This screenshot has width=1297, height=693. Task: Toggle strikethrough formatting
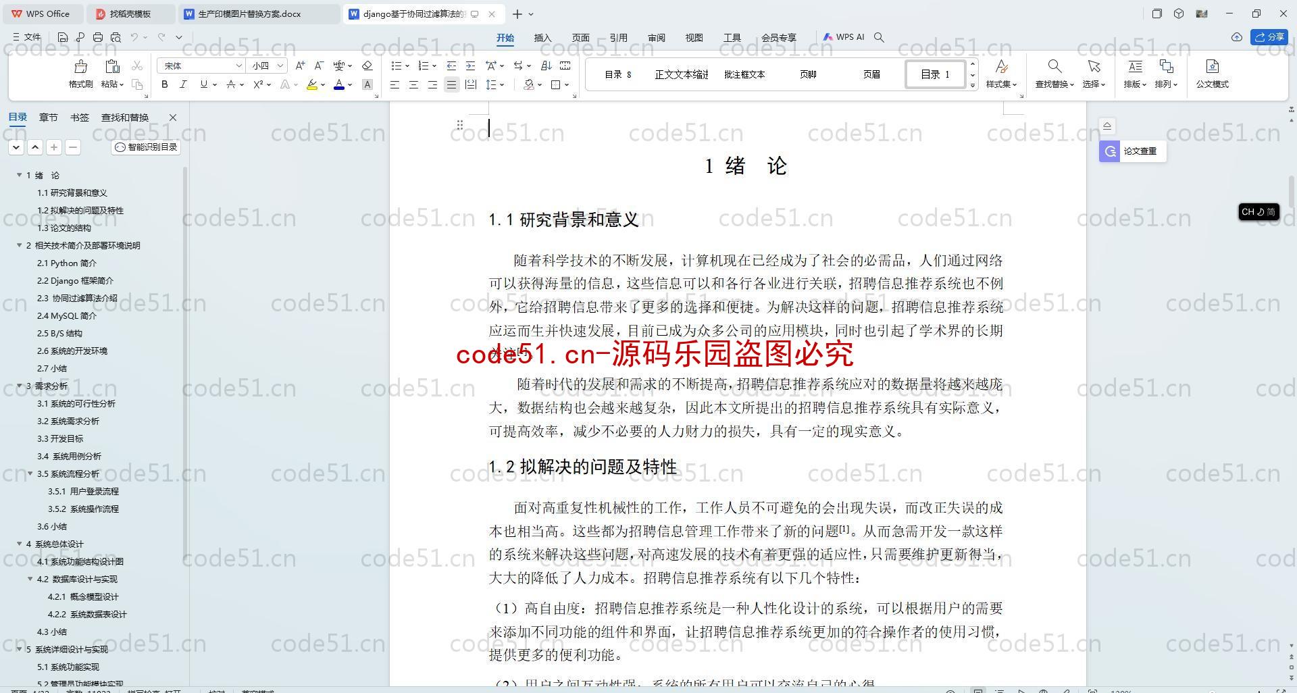[x=231, y=84]
